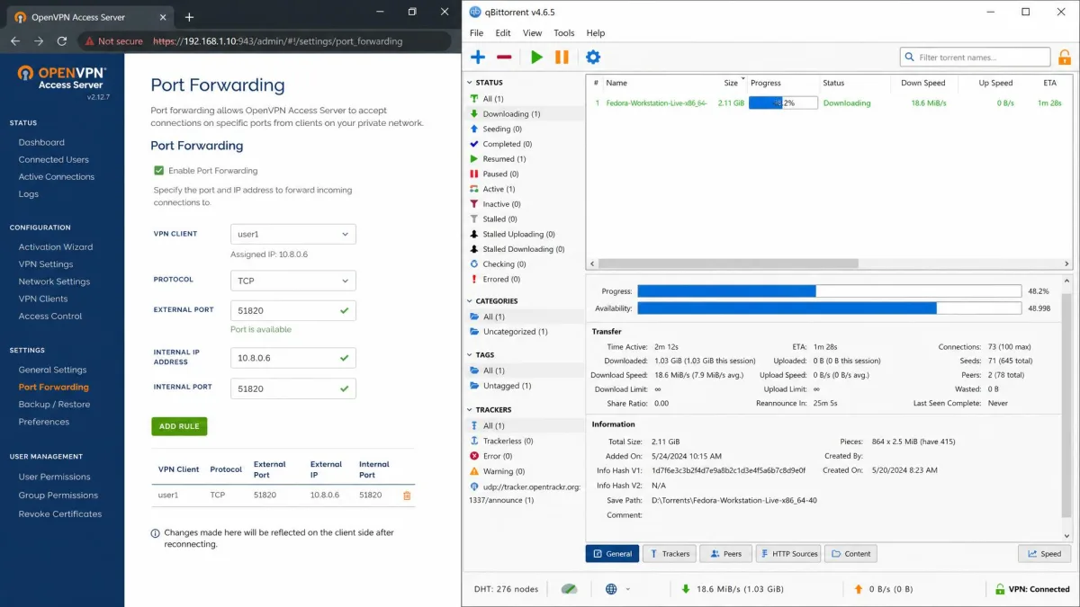Switch to the Trackers tab

click(669, 554)
